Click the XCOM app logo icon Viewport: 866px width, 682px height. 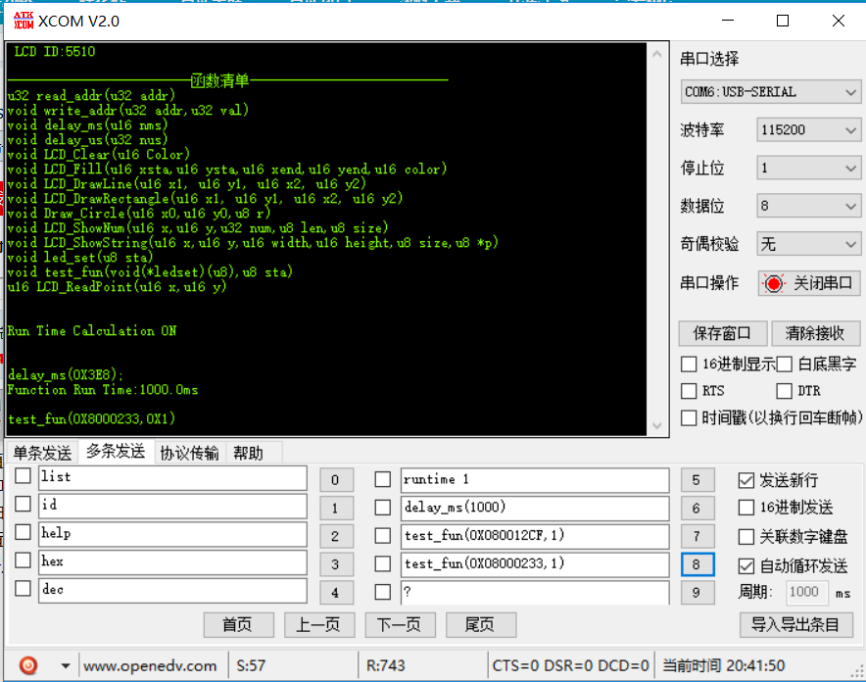coord(24,21)
